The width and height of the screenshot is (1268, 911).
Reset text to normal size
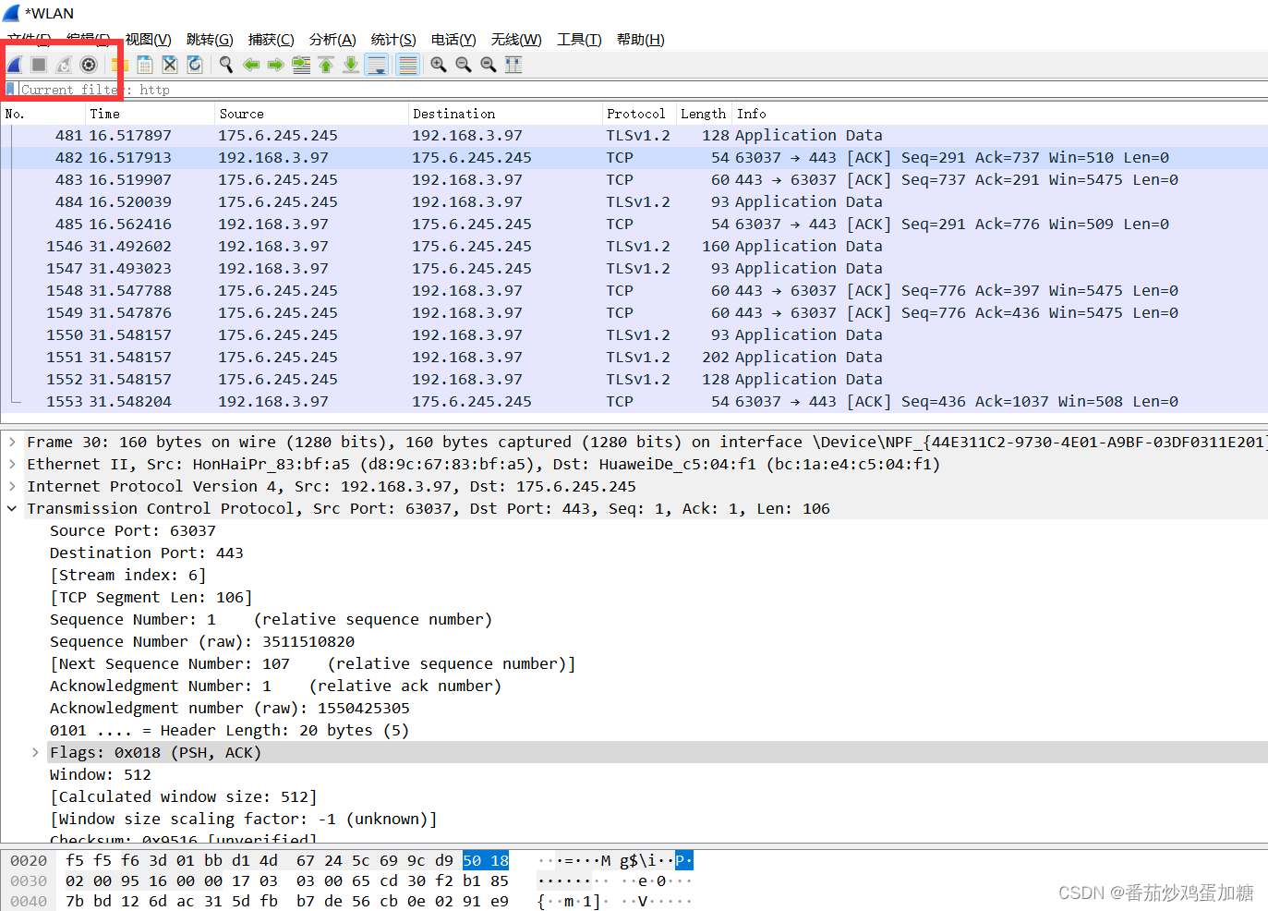(489, 65)
